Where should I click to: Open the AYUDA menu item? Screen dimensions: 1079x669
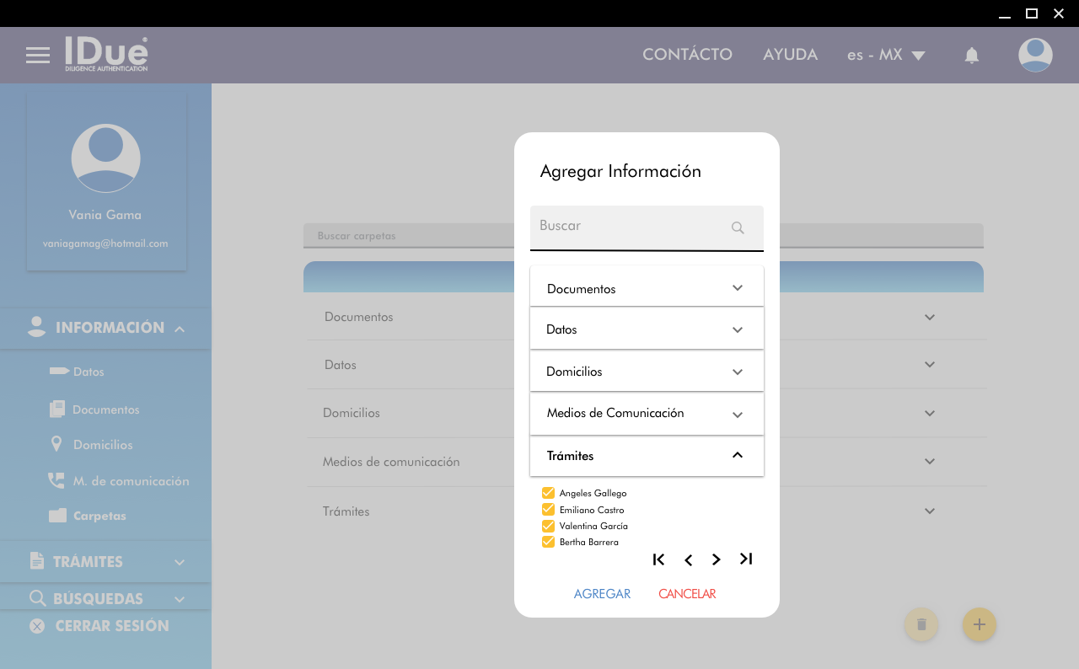(790, 55)
